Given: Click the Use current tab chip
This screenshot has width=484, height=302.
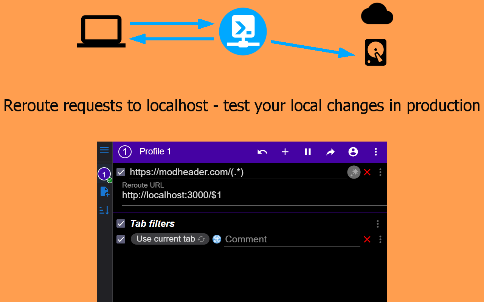Looking at the screenshot, I should click(x=170, y=239).
